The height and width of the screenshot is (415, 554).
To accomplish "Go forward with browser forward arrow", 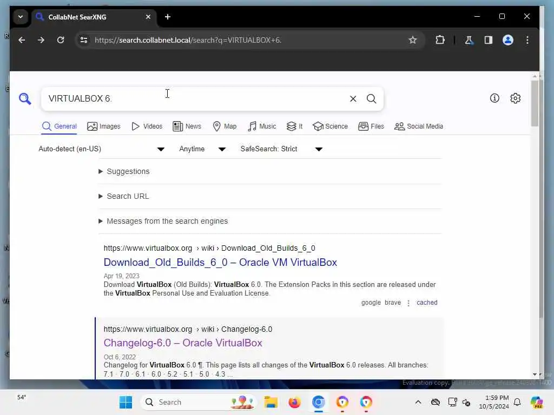I will pyautogui.click(x=41, y=40).
